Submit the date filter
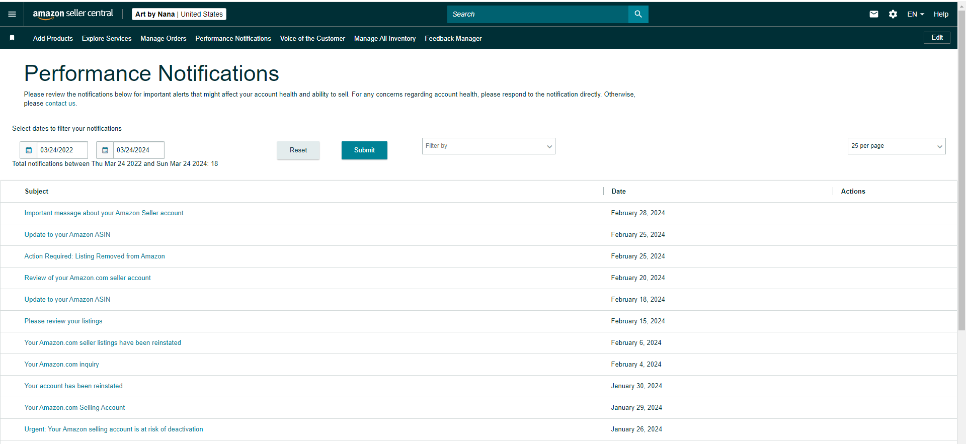The width and height of the screenshot is (966, 444). tap(364, 150)
